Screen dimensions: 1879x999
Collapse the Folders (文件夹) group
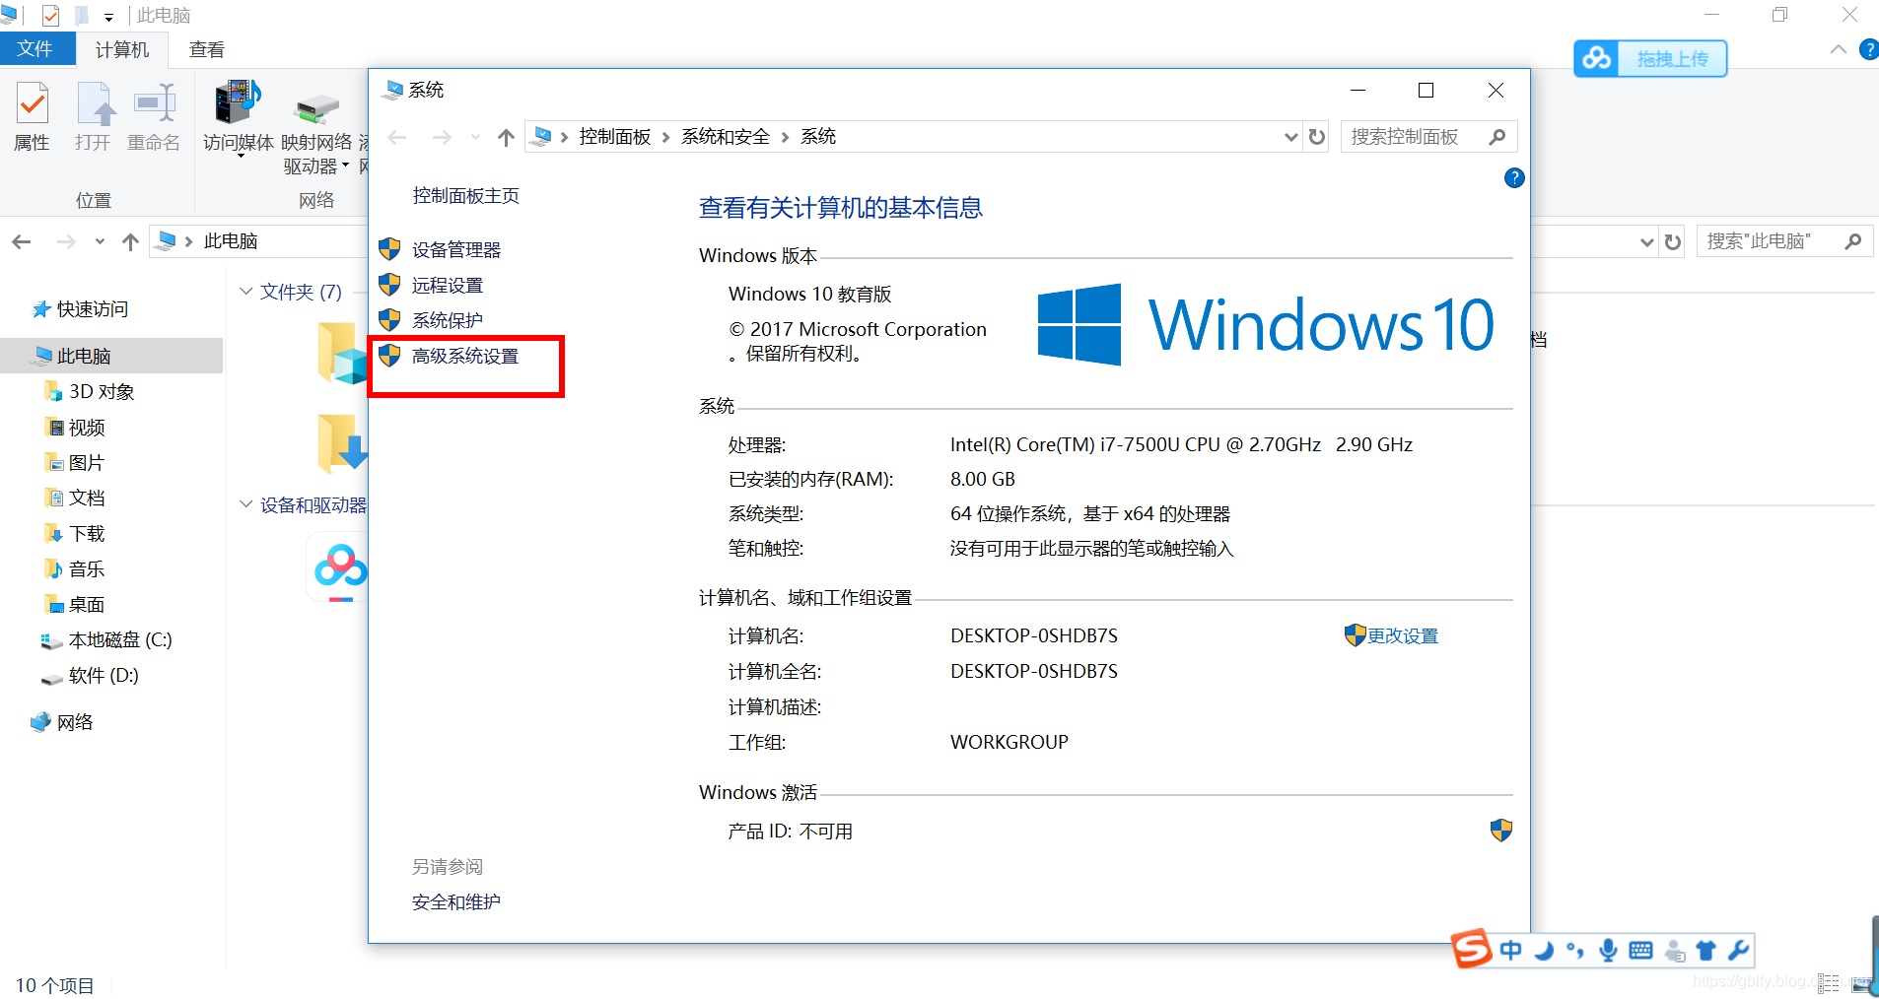point(246,292)
